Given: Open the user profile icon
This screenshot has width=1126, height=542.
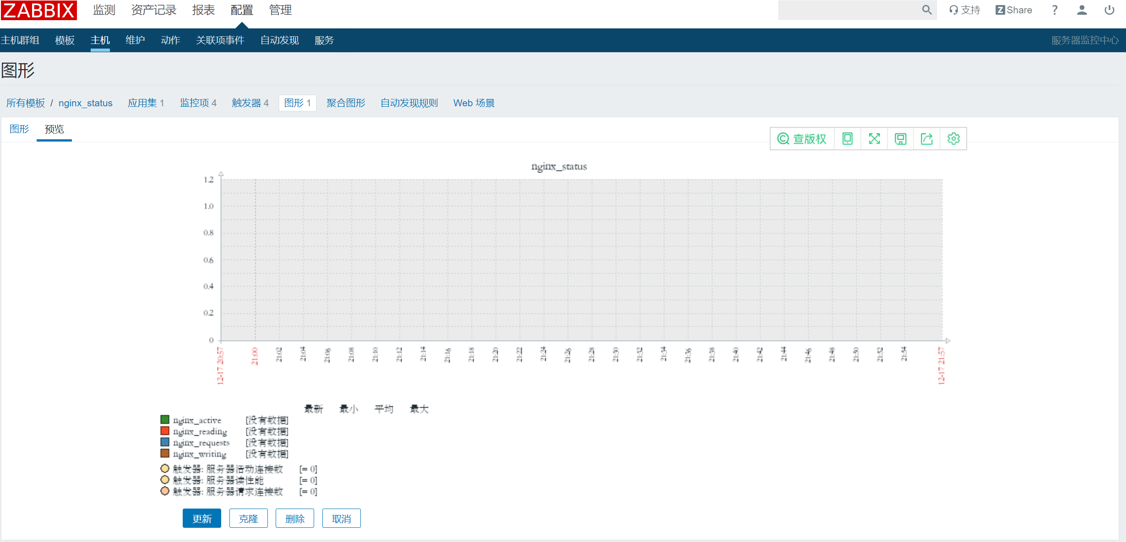Looking at the screenshot, I should 1082,10.
